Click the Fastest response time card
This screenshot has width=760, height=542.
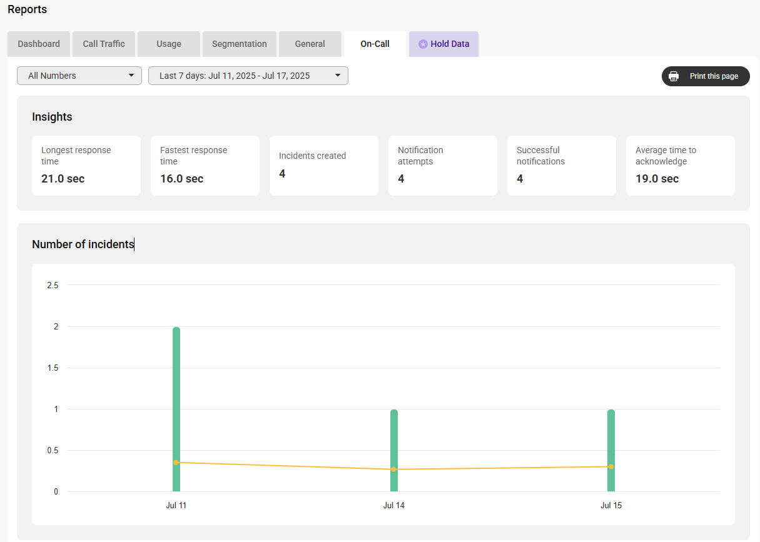pyautogui.click(x=205, y=166)
